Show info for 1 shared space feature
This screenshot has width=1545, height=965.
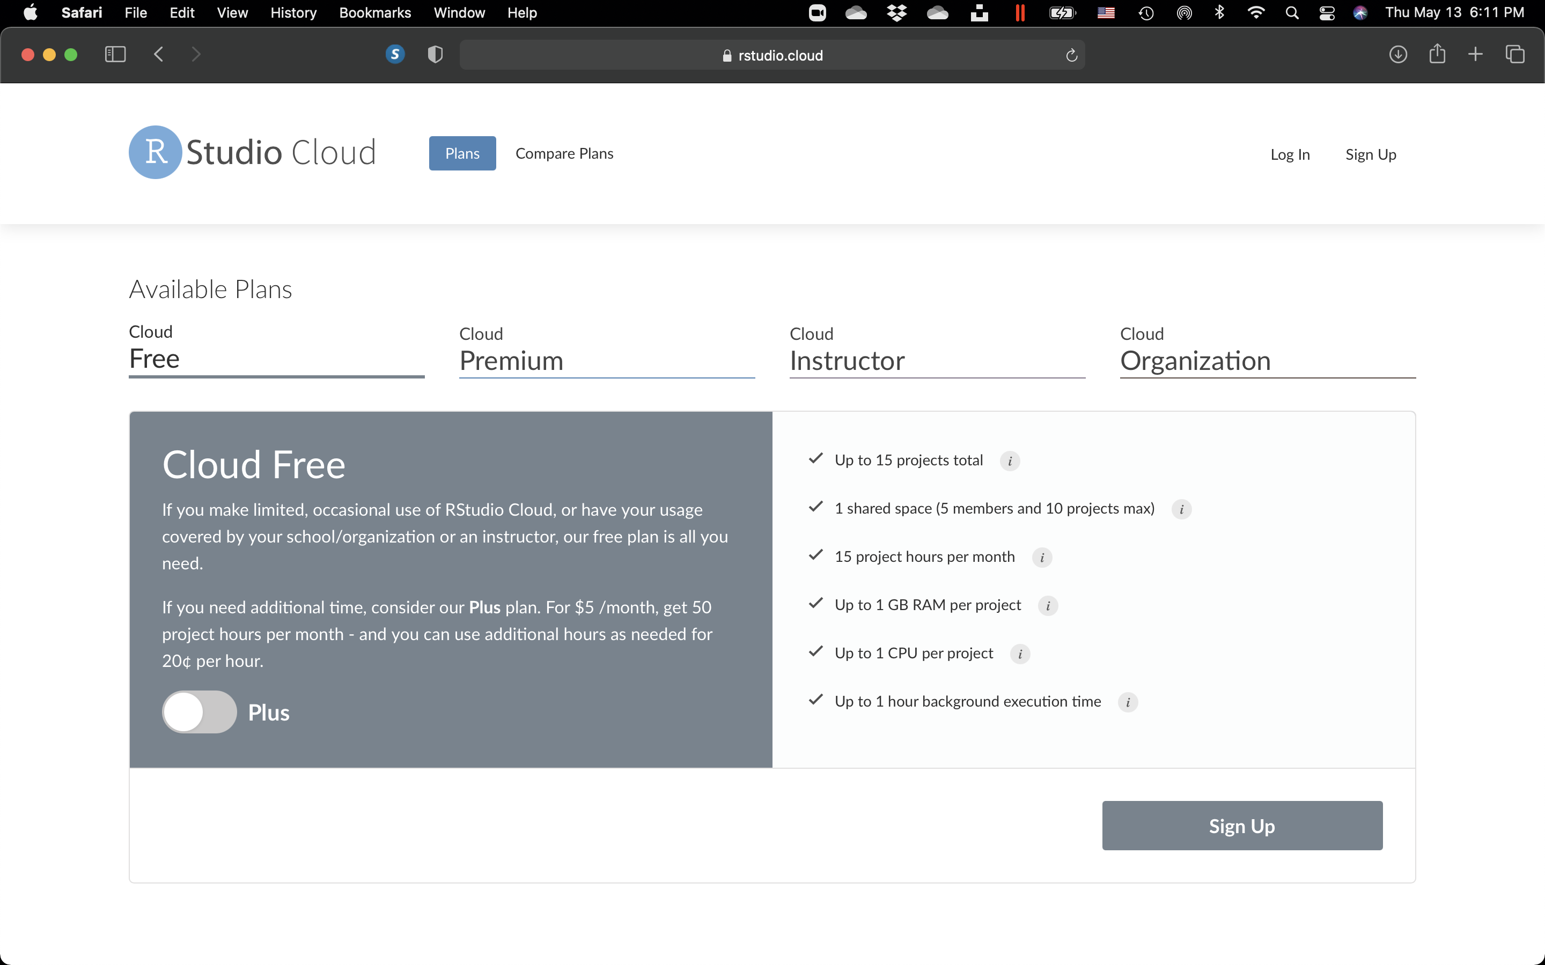tap(1181, 509)
